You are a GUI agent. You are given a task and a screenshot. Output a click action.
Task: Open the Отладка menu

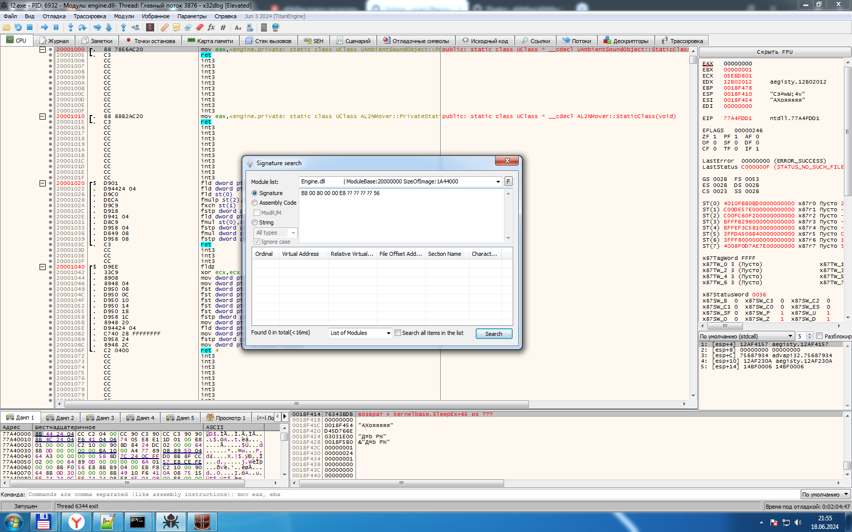coord(54,16)
